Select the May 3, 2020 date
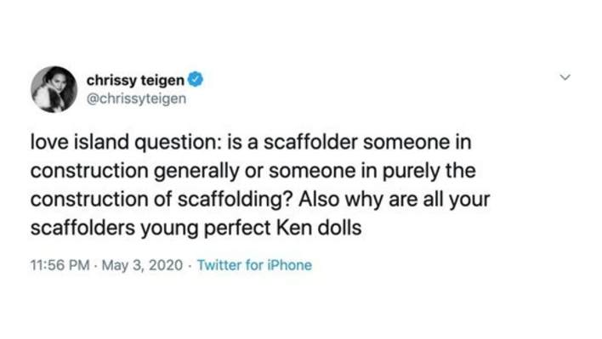Image resolution: width=602 pixels, height=339 pixels. 142,265
